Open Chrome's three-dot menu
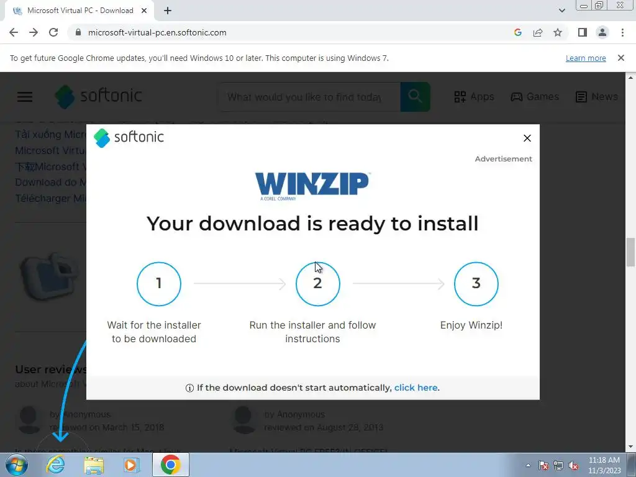The height and width of the screenshot is (477, 636). click(x=622, y=32)
